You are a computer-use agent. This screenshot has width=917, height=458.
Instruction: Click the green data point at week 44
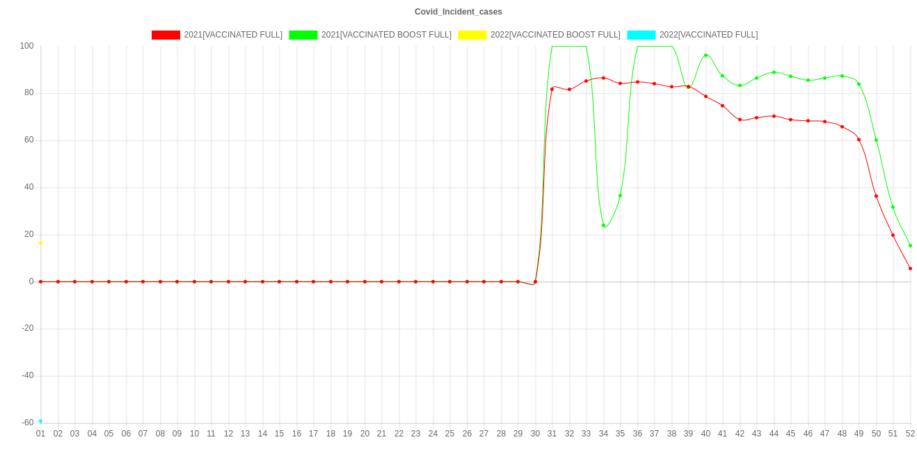click(774, 72)
